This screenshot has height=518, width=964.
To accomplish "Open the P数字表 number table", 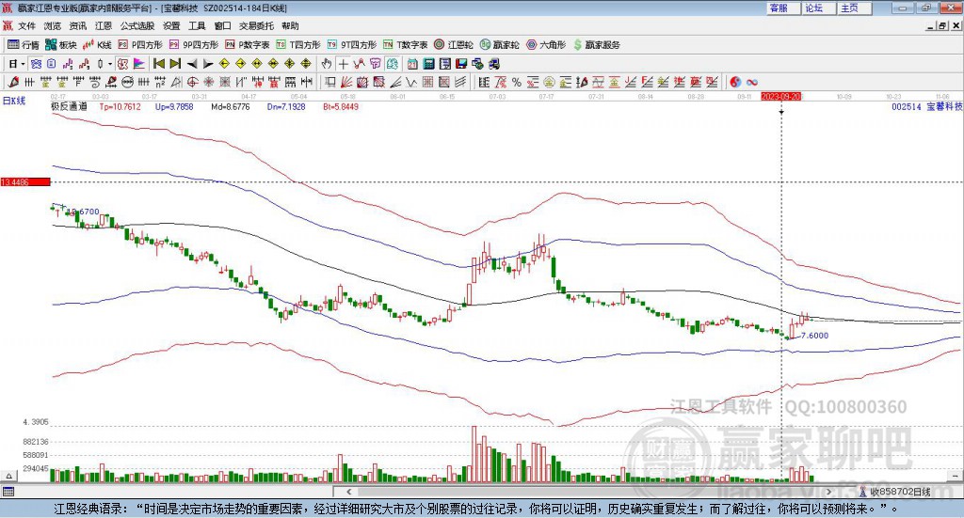I will tap(248, 45).
